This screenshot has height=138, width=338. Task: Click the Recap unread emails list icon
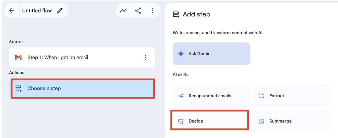pyautogui.click(x=181, y=96)
